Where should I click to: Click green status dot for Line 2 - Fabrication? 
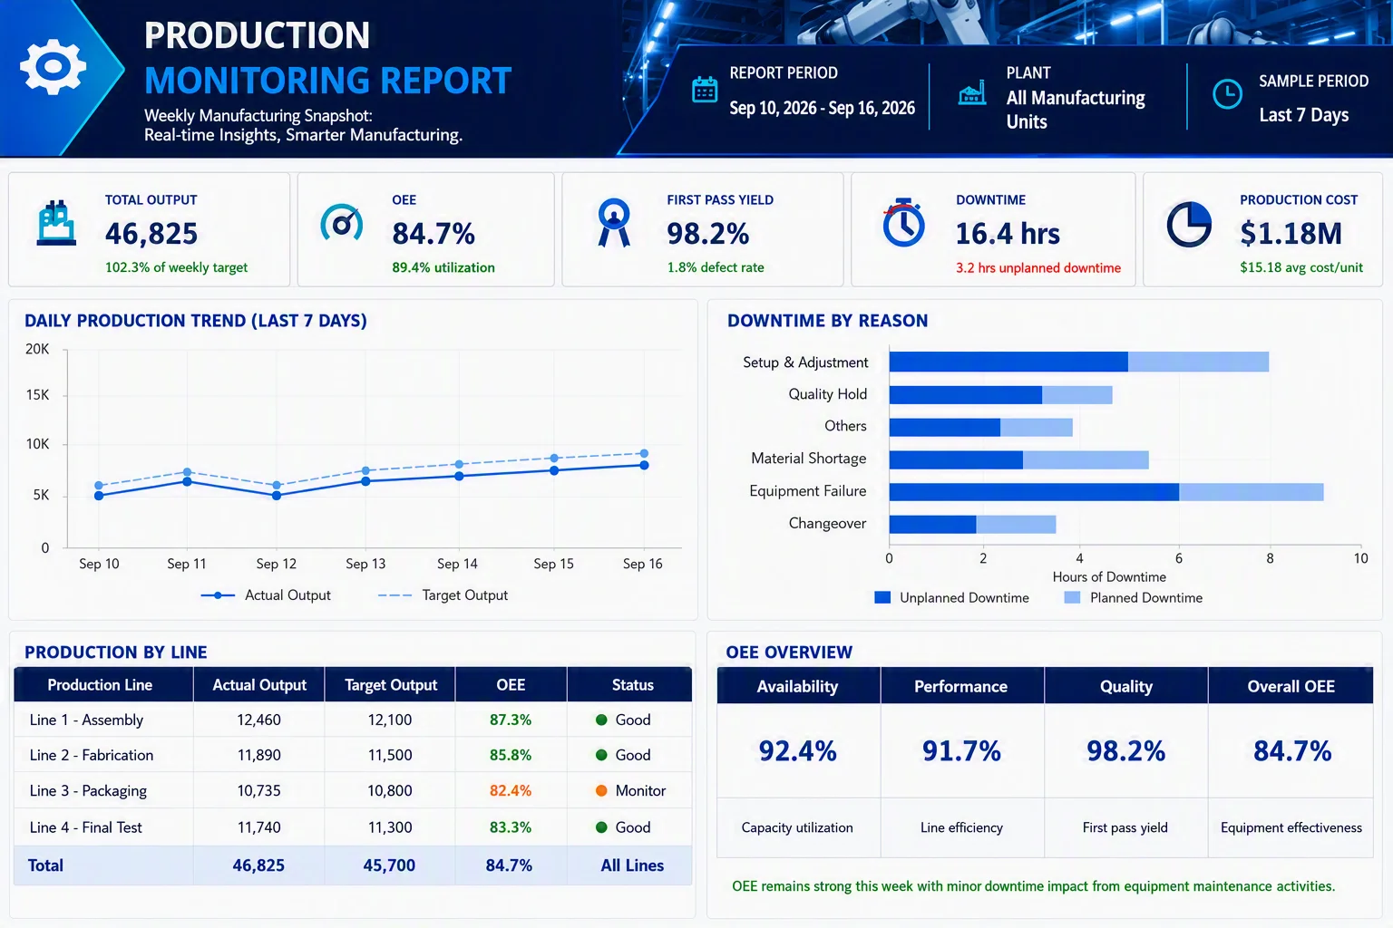tap(601, 755)
